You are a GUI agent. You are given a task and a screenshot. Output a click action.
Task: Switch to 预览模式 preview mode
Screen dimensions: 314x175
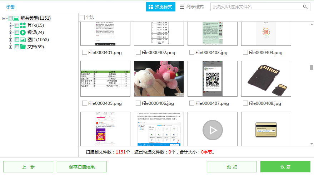pyautogui.click(x=160, y=7)
